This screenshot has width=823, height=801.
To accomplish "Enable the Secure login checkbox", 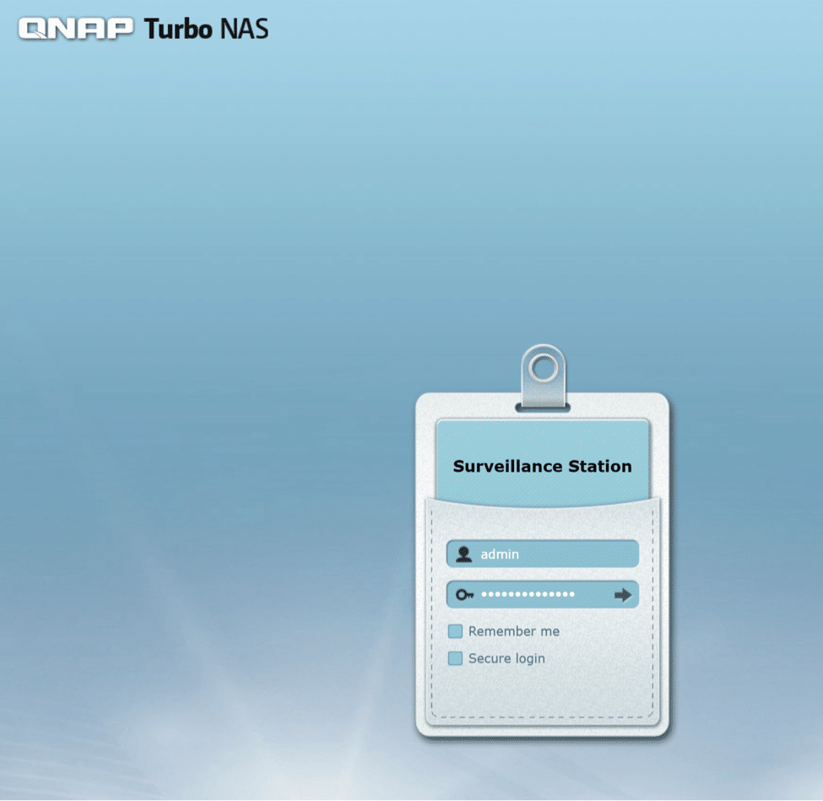I will click(x=455, y=658).
